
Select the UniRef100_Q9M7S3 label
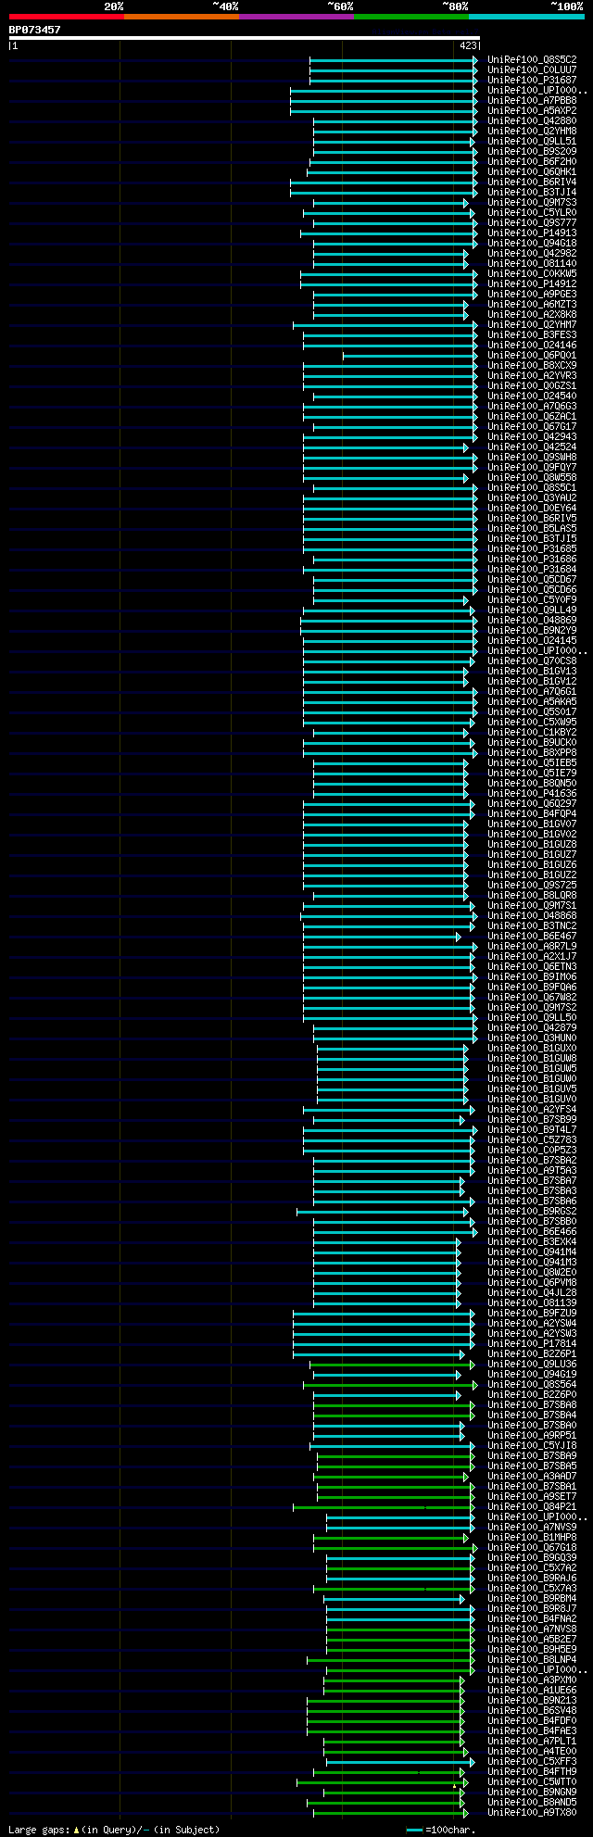coord(532,202)
